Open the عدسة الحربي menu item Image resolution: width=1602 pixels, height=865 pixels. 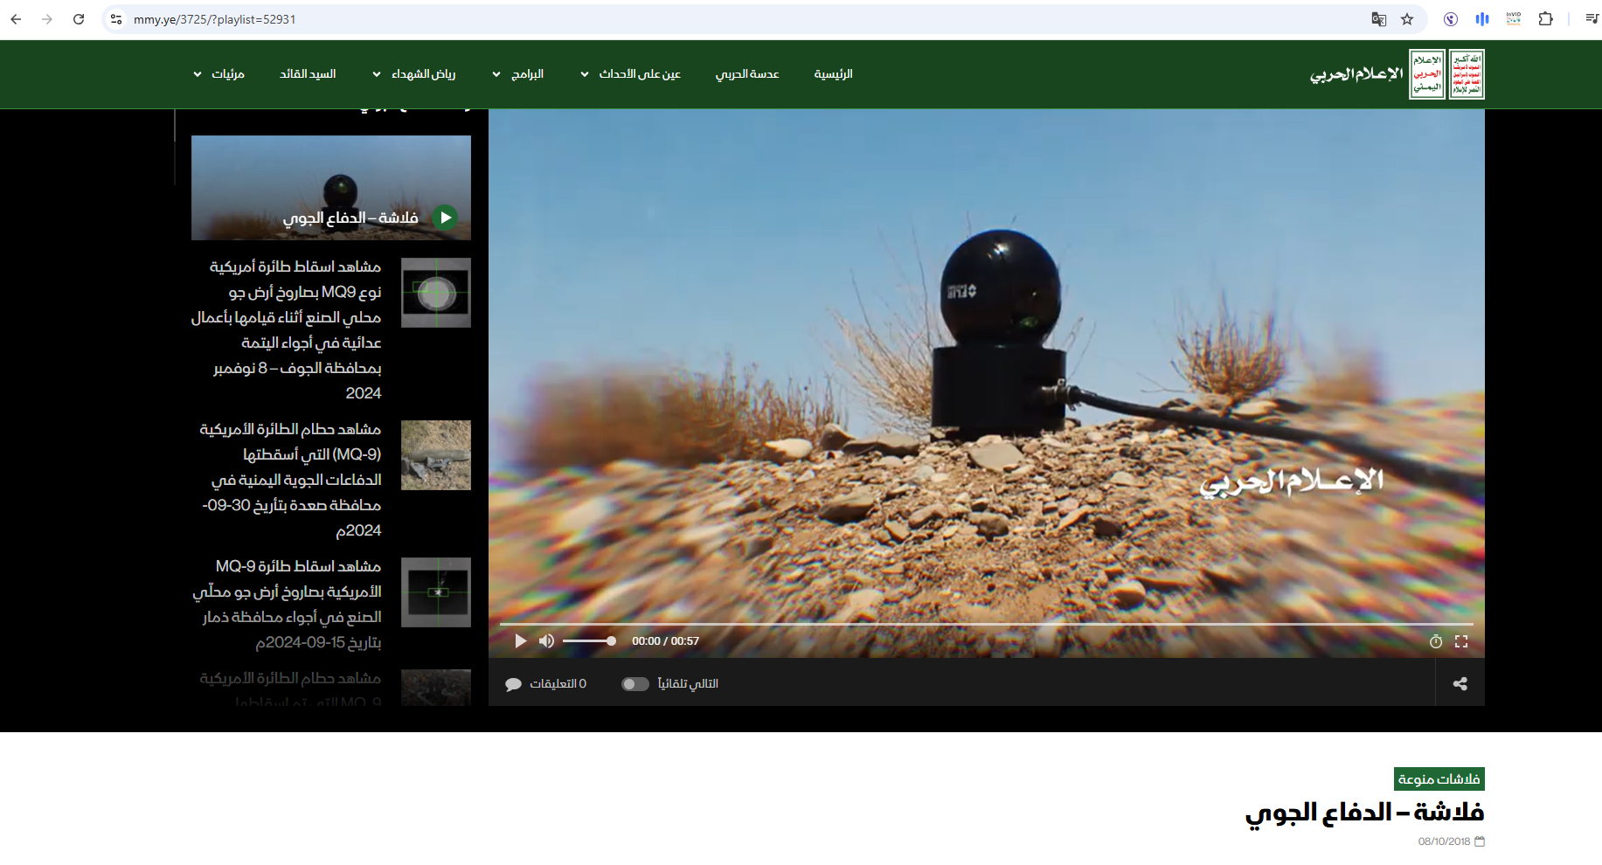point(747,74)
